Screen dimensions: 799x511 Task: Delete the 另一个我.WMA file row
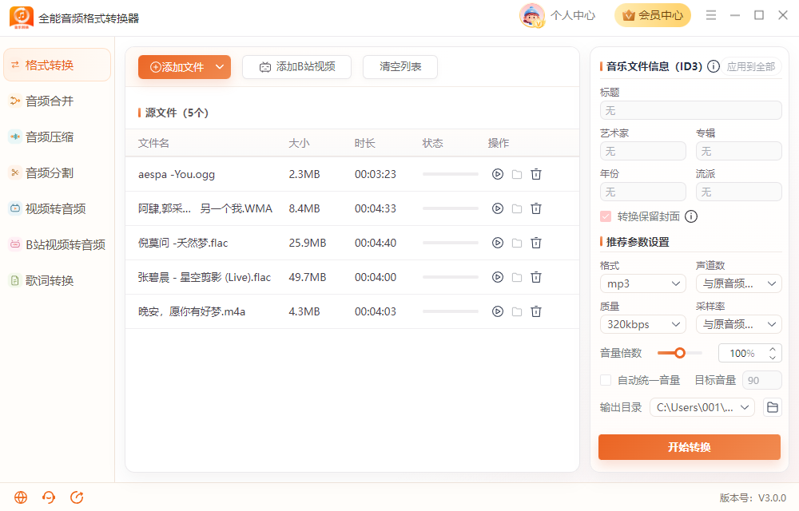[x=536, y=208]
